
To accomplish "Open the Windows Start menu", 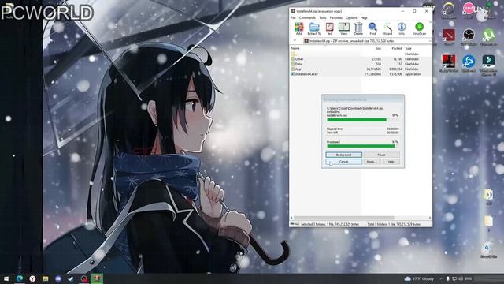I will tap(6, 278).
